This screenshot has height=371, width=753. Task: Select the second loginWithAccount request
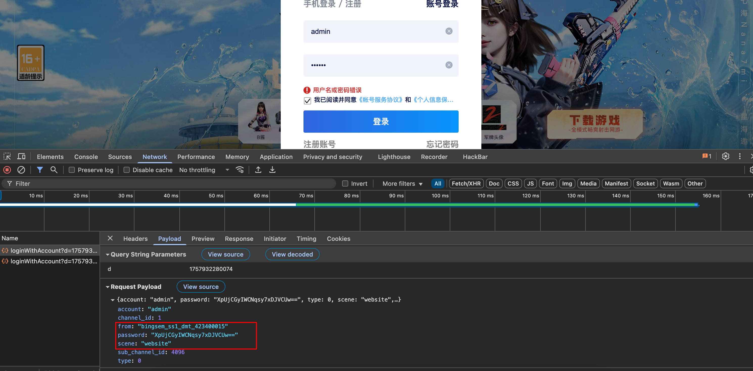tap(50, 261)
